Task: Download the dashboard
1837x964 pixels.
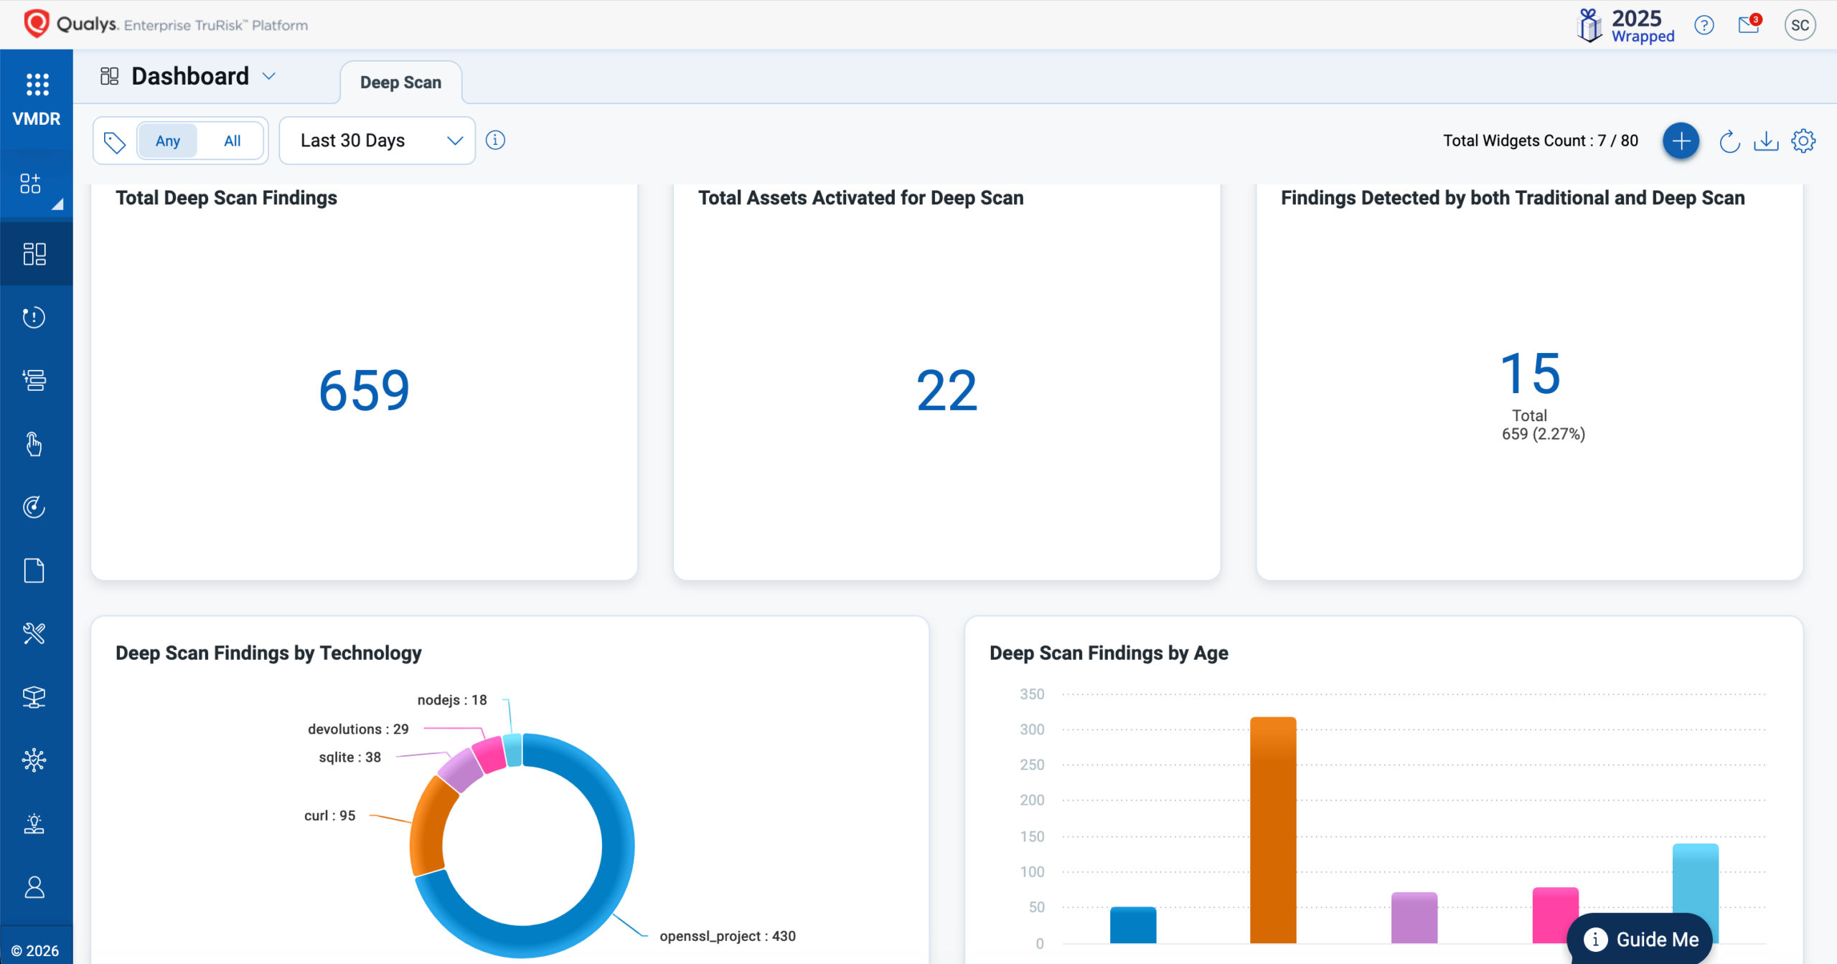Action: [x=1766, y=141]
